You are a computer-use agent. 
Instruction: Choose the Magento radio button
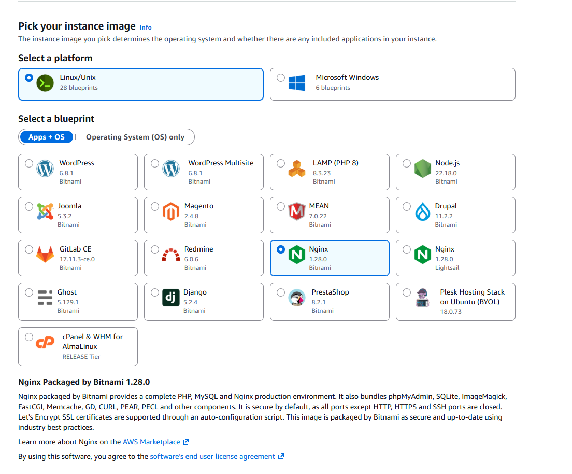155,206
